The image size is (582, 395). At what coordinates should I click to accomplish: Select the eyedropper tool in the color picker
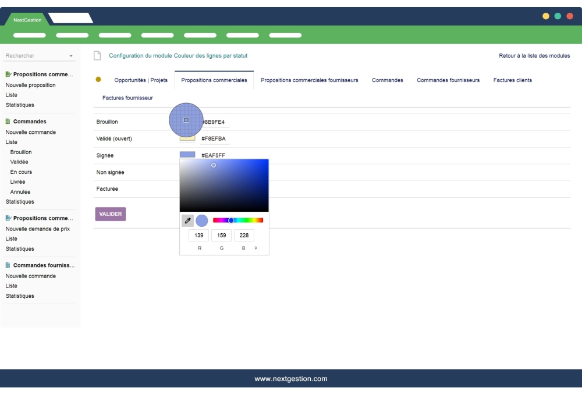point(187,220)
